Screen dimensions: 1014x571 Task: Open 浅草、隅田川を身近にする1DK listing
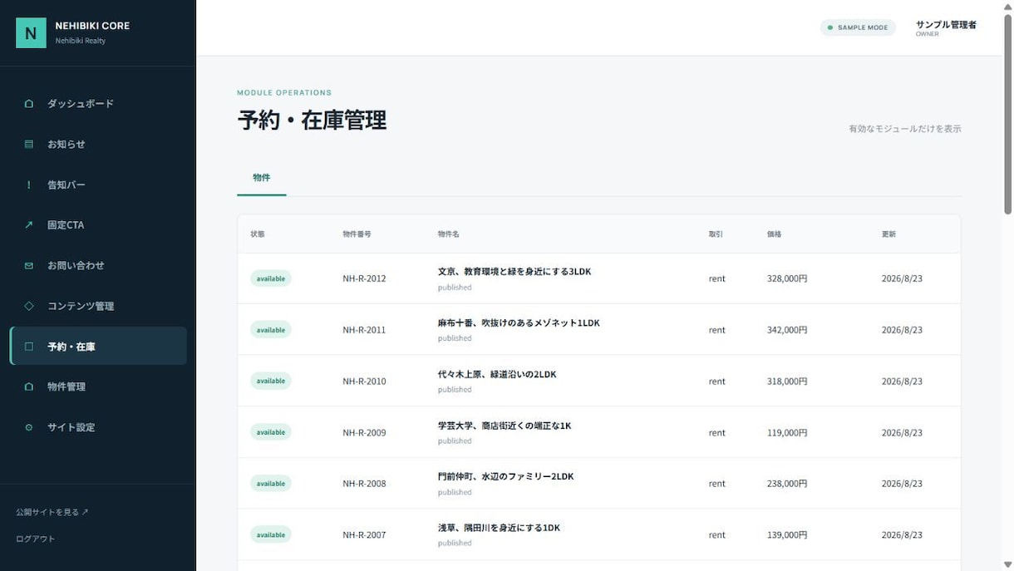pos(499,528)
